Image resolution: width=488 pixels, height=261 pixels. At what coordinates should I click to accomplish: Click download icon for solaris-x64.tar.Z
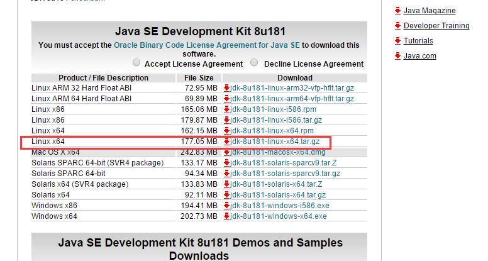(x=226, y=184)
